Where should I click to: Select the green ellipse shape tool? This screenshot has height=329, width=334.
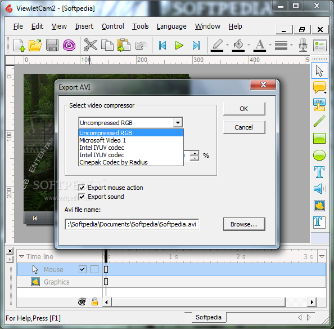319,155
